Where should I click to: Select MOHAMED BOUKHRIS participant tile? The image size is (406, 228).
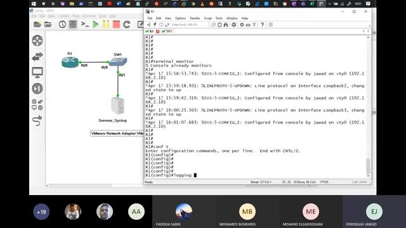click(x=247, y=212)
